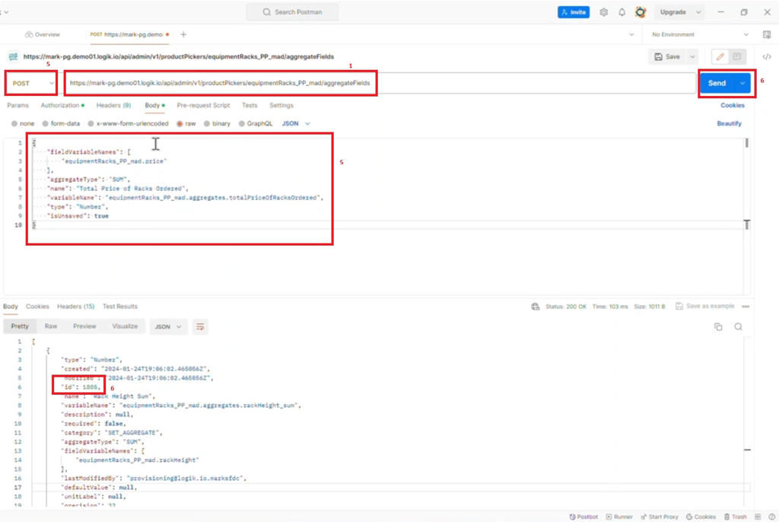Click the Beautify link
This screenshot has width=779, height=522.
tap(729, 124)
